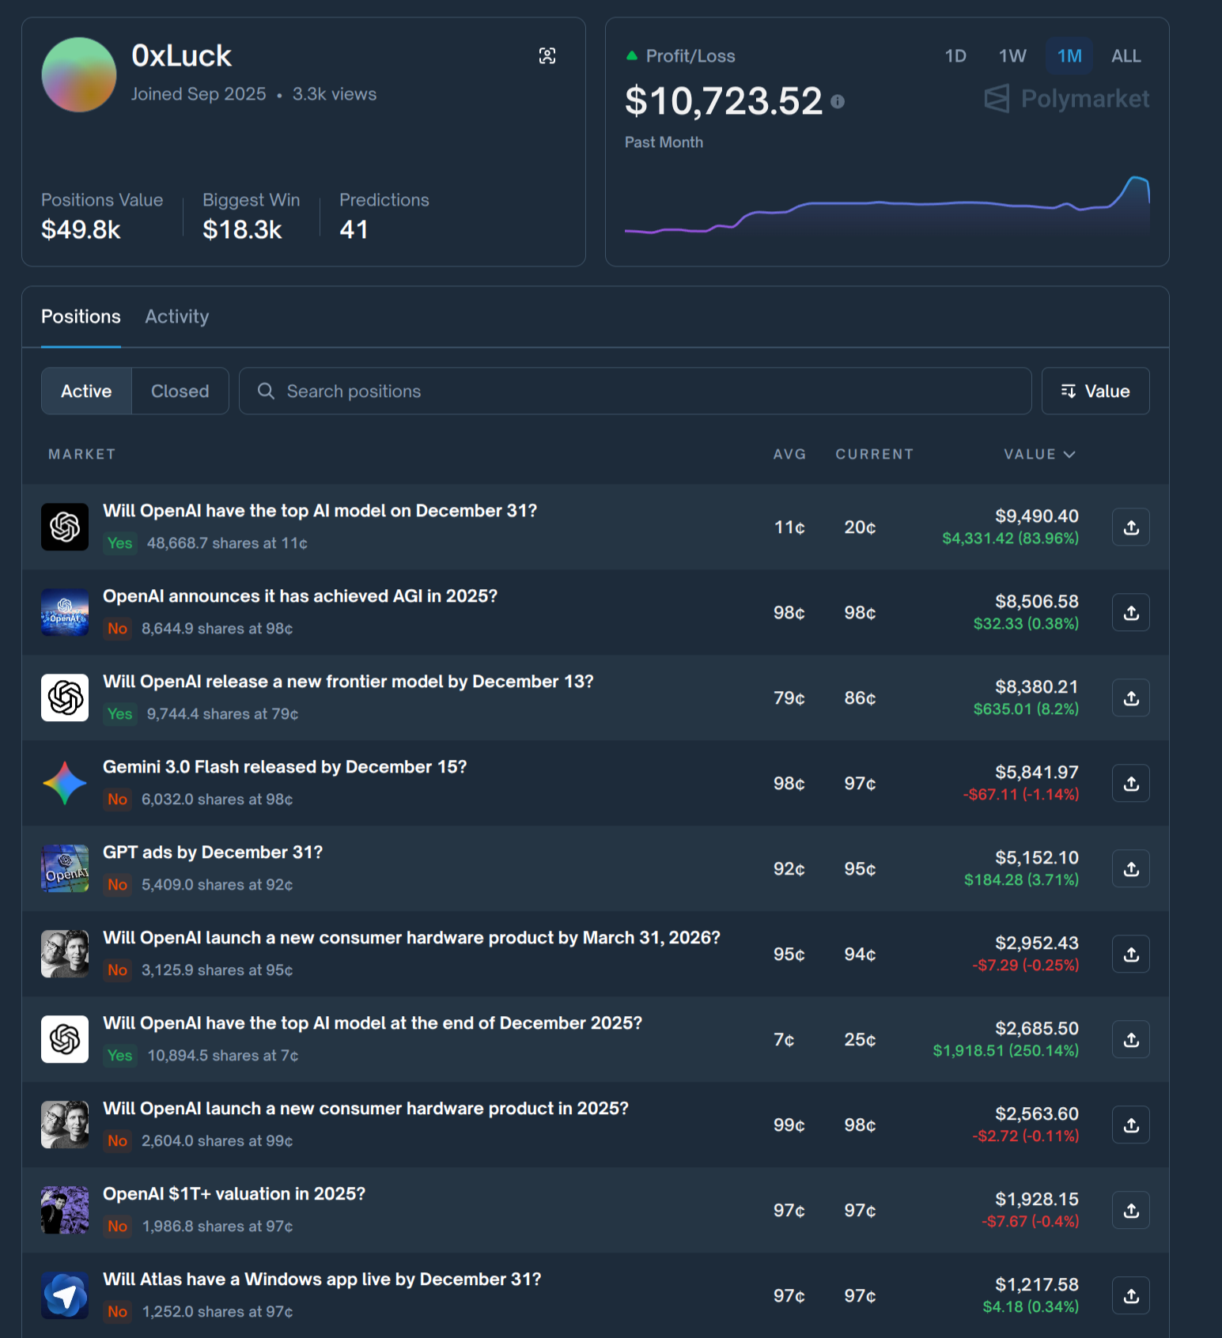Show closed positions
1222x1338 pixels.
tap(180, 391)
